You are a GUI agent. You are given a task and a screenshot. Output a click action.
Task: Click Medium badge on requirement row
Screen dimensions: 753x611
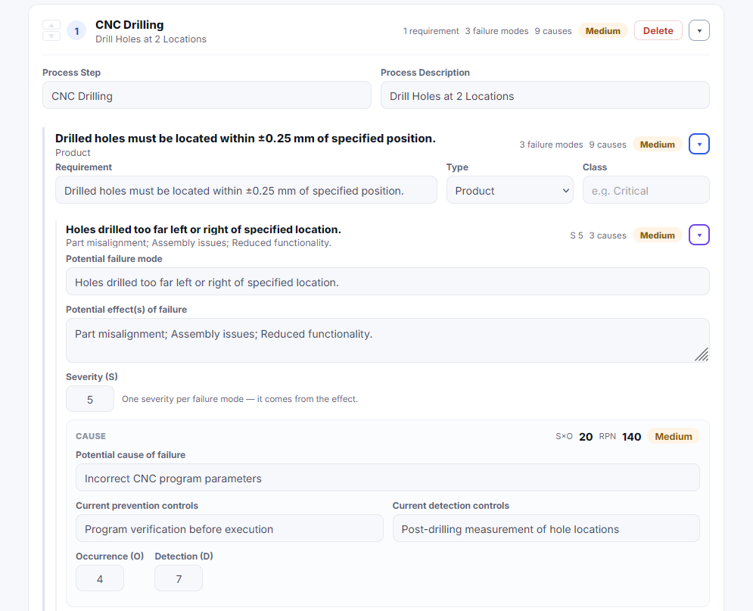click(x=657, y=145)
